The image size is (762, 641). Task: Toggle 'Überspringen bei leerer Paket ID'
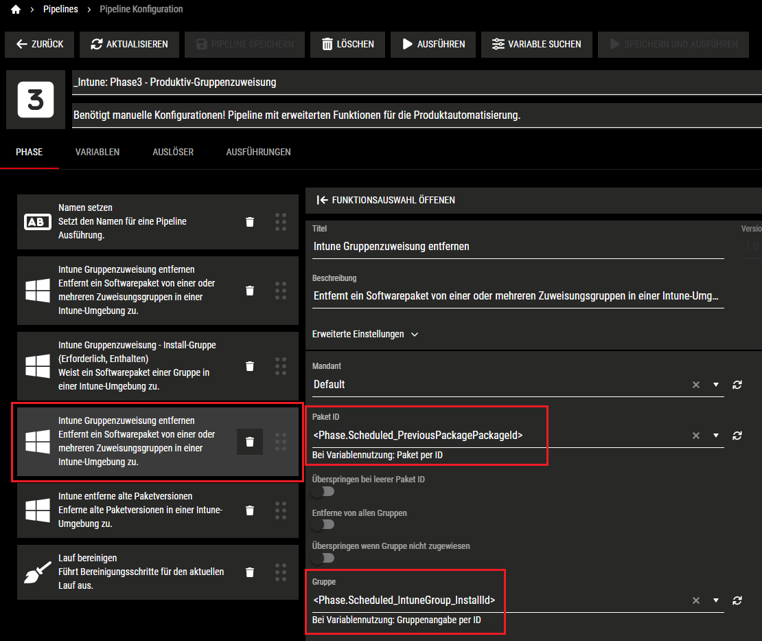tap(323, 492)
